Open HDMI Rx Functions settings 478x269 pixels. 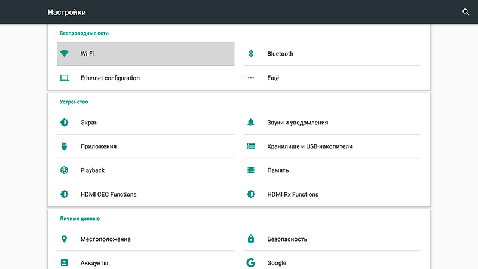click(293, 194)
